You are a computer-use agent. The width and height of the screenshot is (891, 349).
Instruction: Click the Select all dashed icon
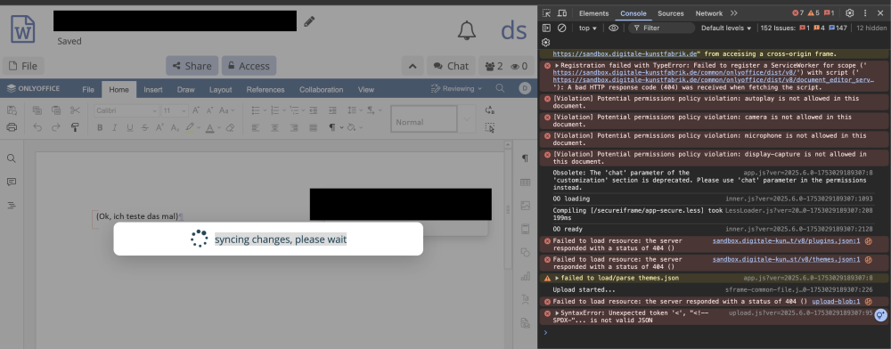tap(490, 127)
